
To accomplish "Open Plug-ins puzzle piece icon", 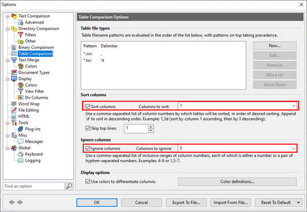I will click(21, 129).
